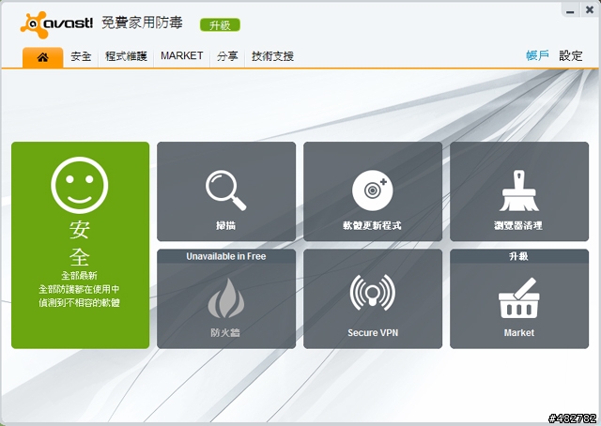Open the Market shopping basket icon
This screenshot has width=601, height=426.
pos(519,298)
